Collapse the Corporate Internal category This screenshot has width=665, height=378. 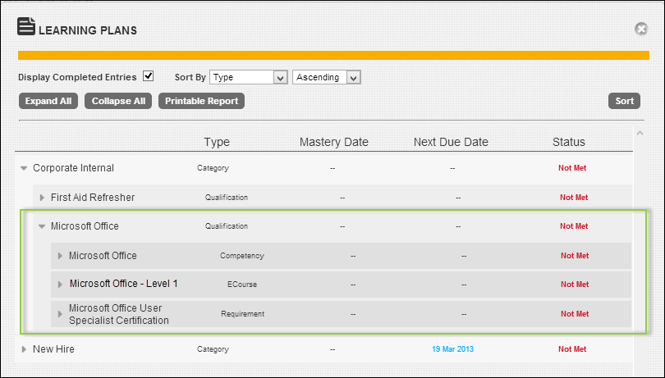coord(23,168)
